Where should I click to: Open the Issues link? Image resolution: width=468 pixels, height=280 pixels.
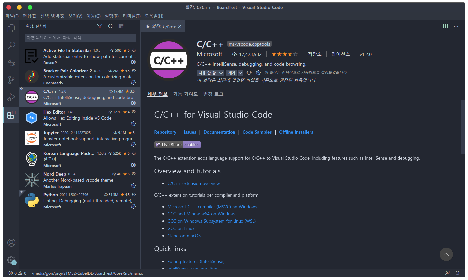click(190, 132)
